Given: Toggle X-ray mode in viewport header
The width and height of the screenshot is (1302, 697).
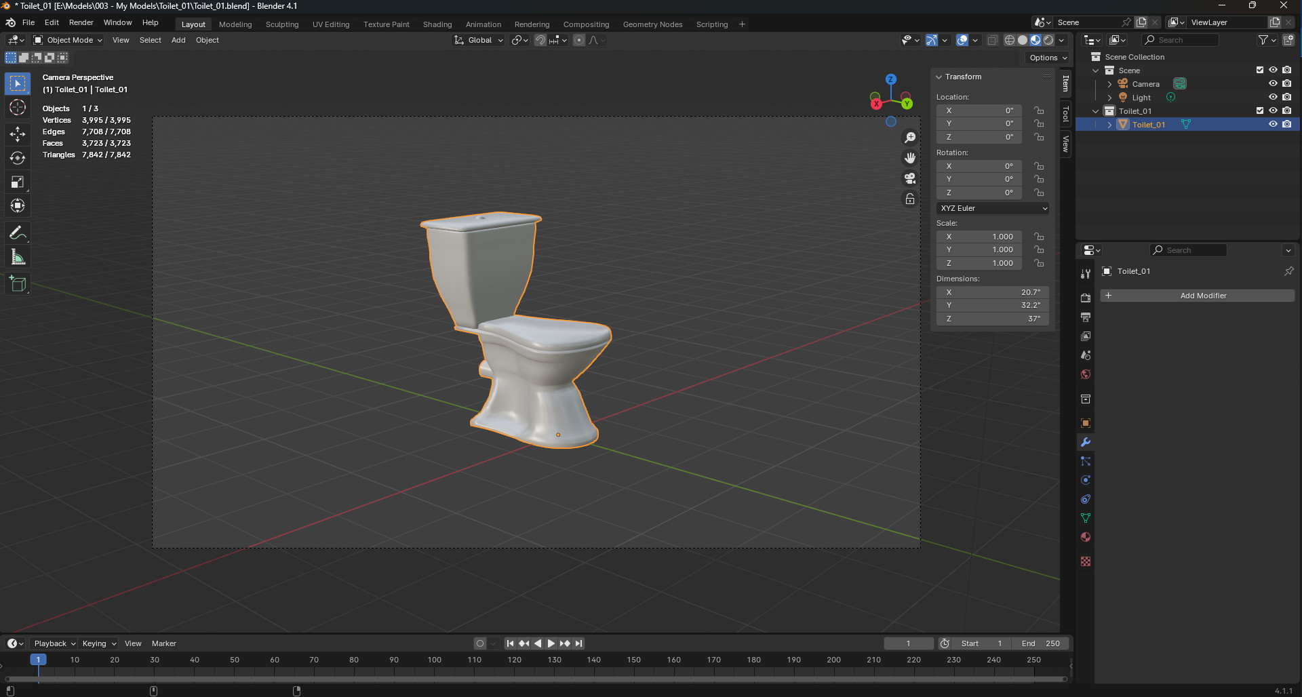Looking at the screenshot, I should (x=992, y=40).
